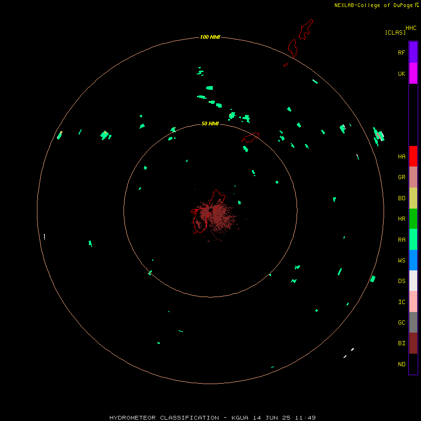Pick the RA light green legend swatch
This screenshot has height=421, width=421.
(x=413, y=240)
